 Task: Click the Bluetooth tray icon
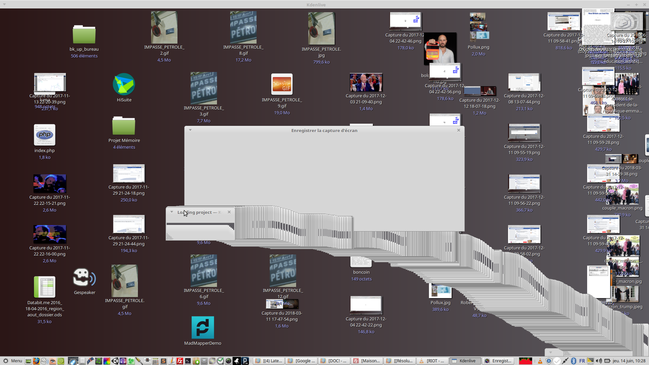pyautogui.click(x=574, y=361)
